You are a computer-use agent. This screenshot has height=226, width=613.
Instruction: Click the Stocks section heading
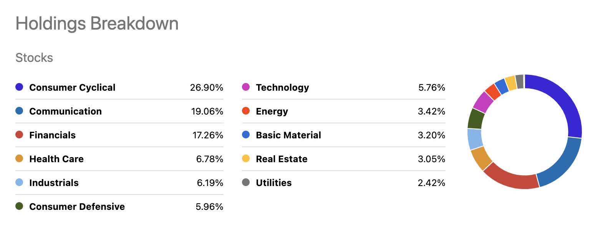click(34, 58)
